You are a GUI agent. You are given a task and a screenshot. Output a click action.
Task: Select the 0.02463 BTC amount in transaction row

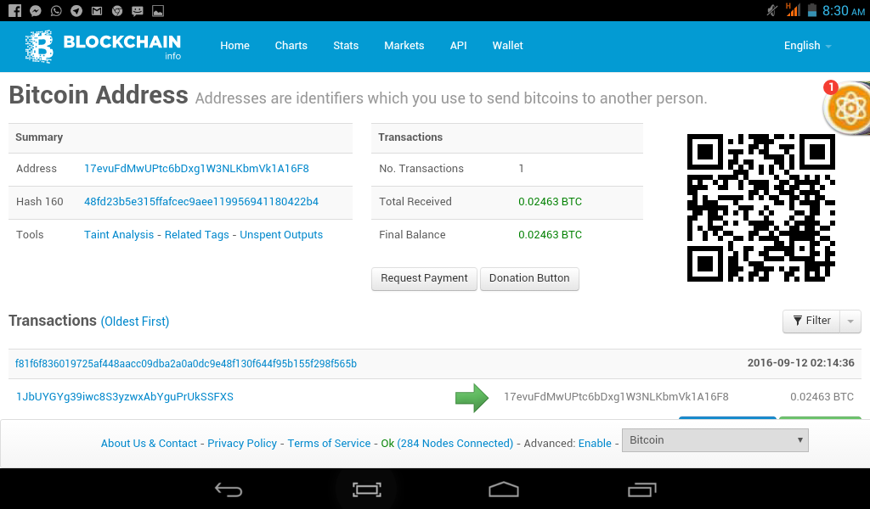(x=822, y=397)
